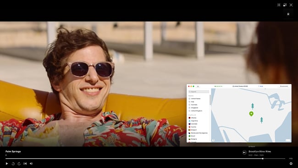Toggle the VPN sidebar list icon

point(198,86)
